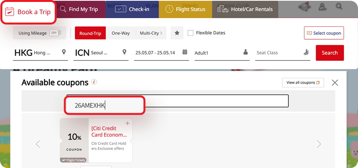Open the Hotel/Car Rentals tab

[245, 9]
